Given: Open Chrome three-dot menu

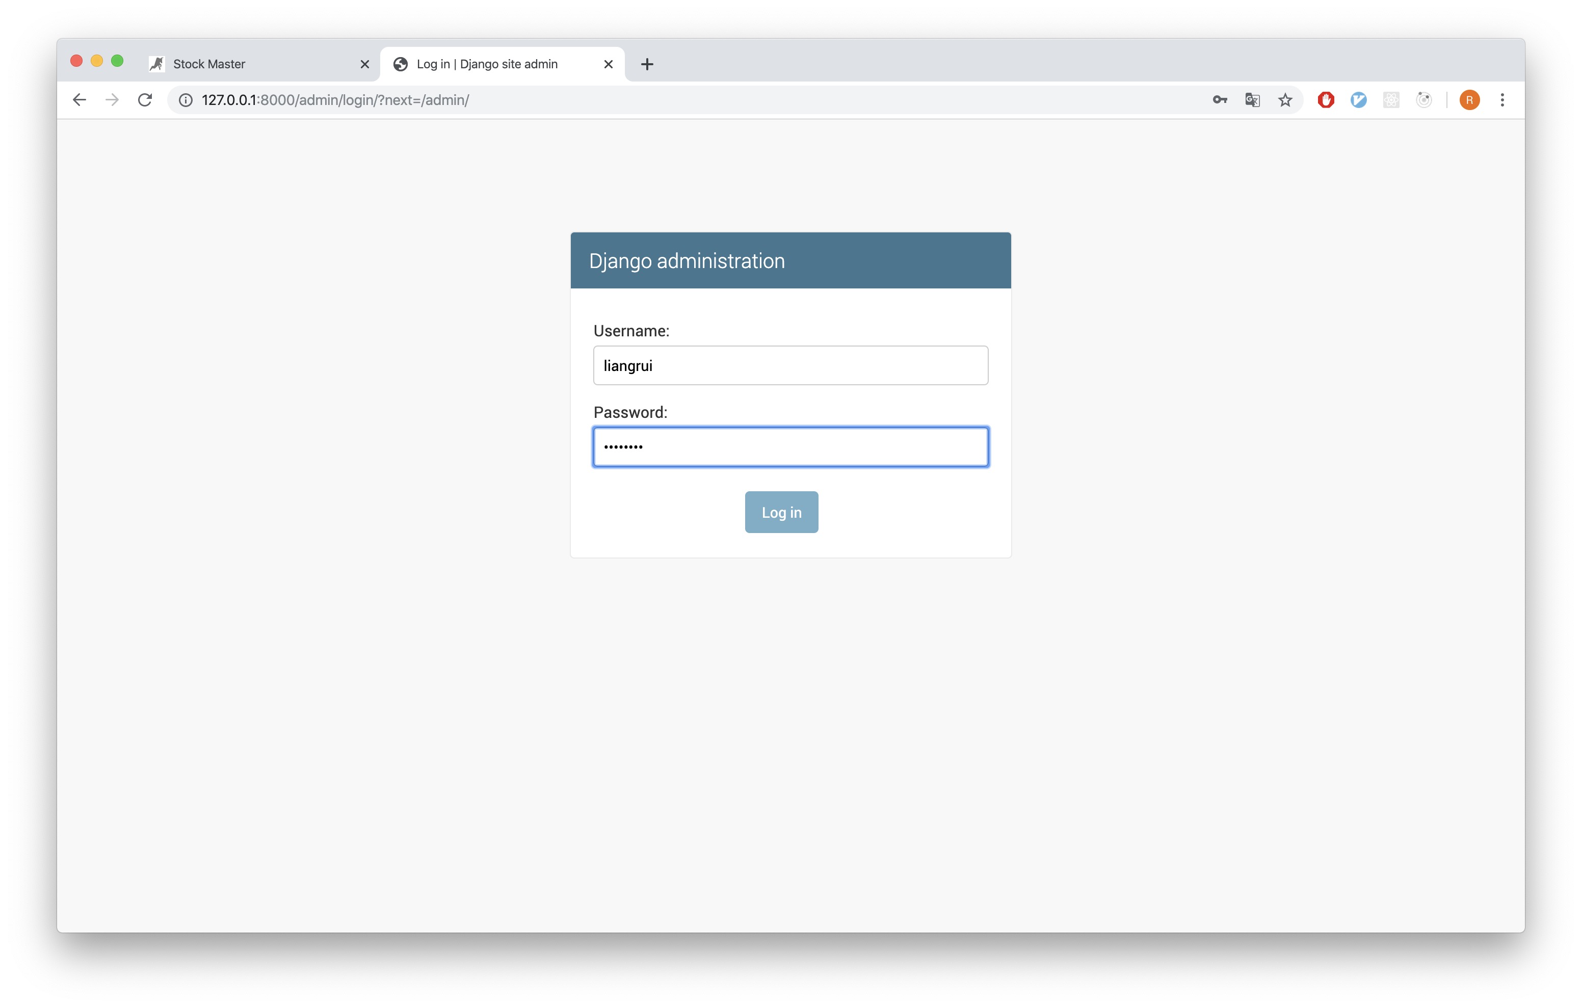Looking at the screenshot, I should click(1502, 100).
